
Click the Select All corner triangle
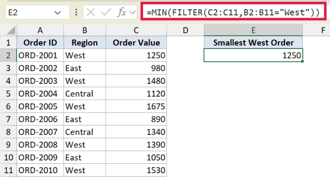click(11, 31)
